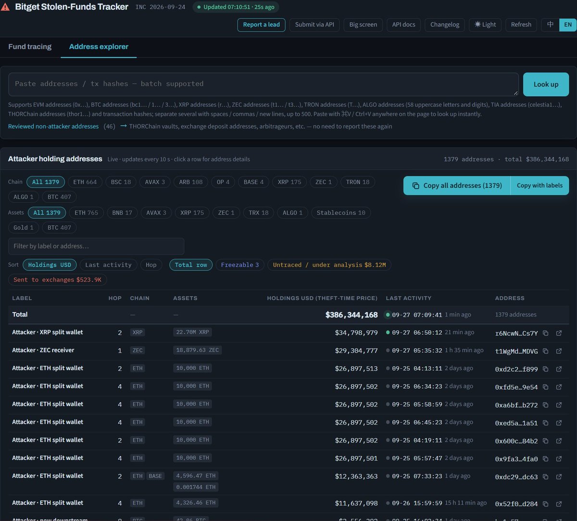The image size is (577, 521).
Task: Focus the Filter by label or address field
Action: point(96,246)
